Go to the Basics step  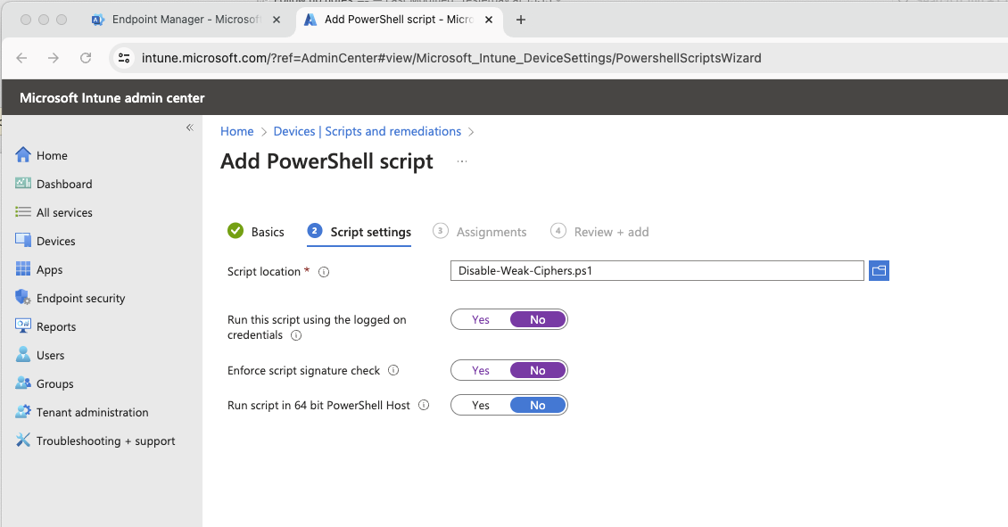pyautogui.click(x=256, y=231)
